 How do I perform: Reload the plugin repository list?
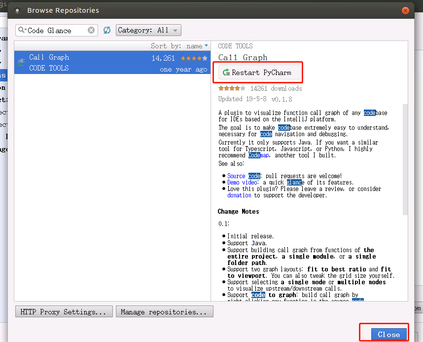click(107, 30)
